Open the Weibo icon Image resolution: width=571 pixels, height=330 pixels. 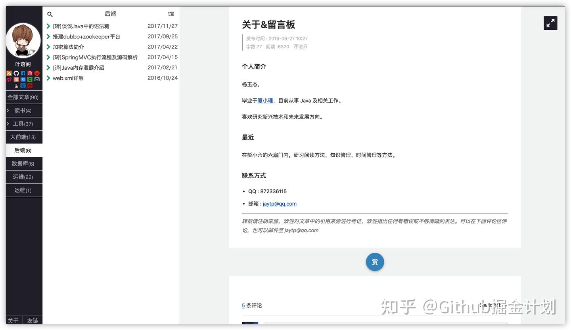tap(9, 79)
